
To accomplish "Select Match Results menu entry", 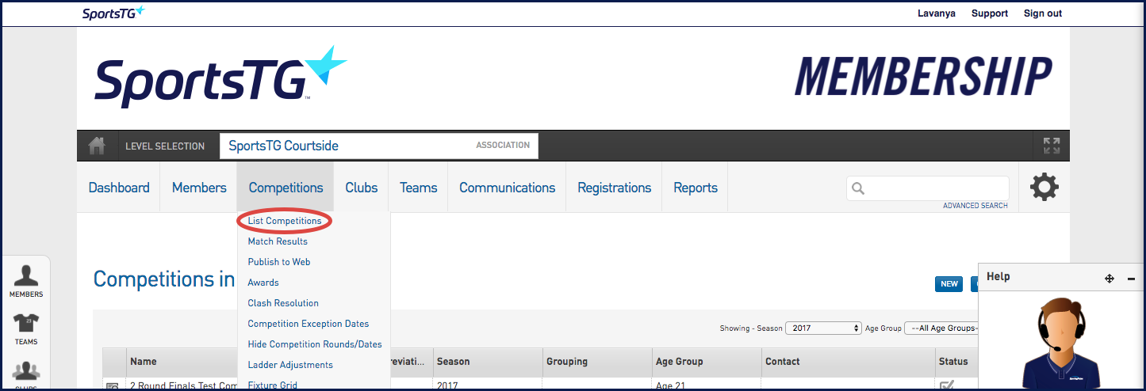I will pyautogui.click(x=278, y=241).
